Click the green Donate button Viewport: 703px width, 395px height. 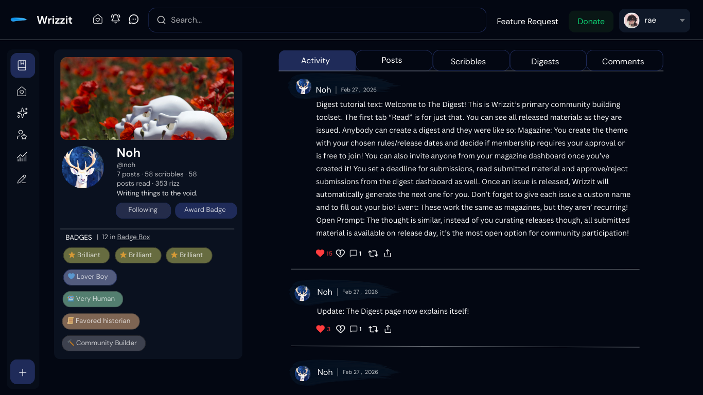(591, 22)
